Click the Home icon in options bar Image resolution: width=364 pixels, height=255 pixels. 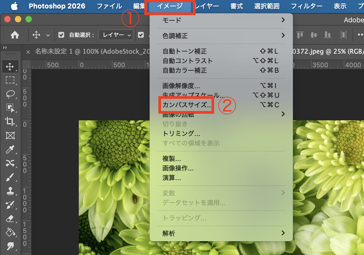(x=15, y=35)
